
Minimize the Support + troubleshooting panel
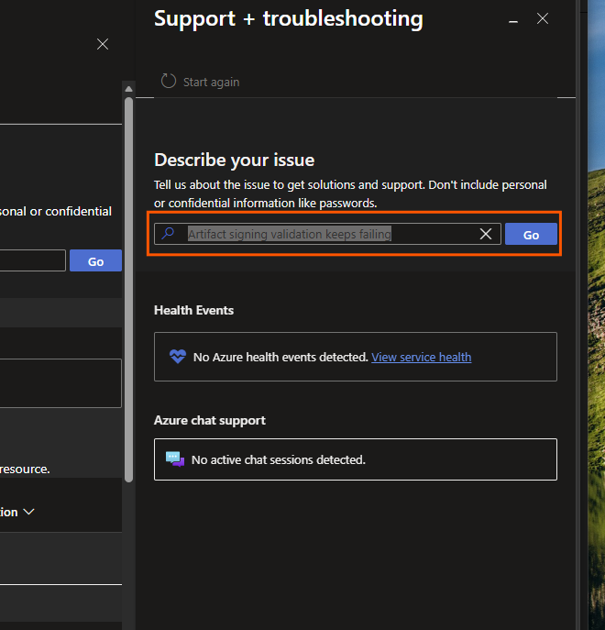513,21
